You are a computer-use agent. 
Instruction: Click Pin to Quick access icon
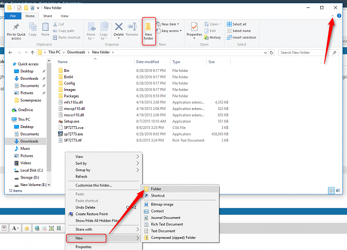pos(16,27)
